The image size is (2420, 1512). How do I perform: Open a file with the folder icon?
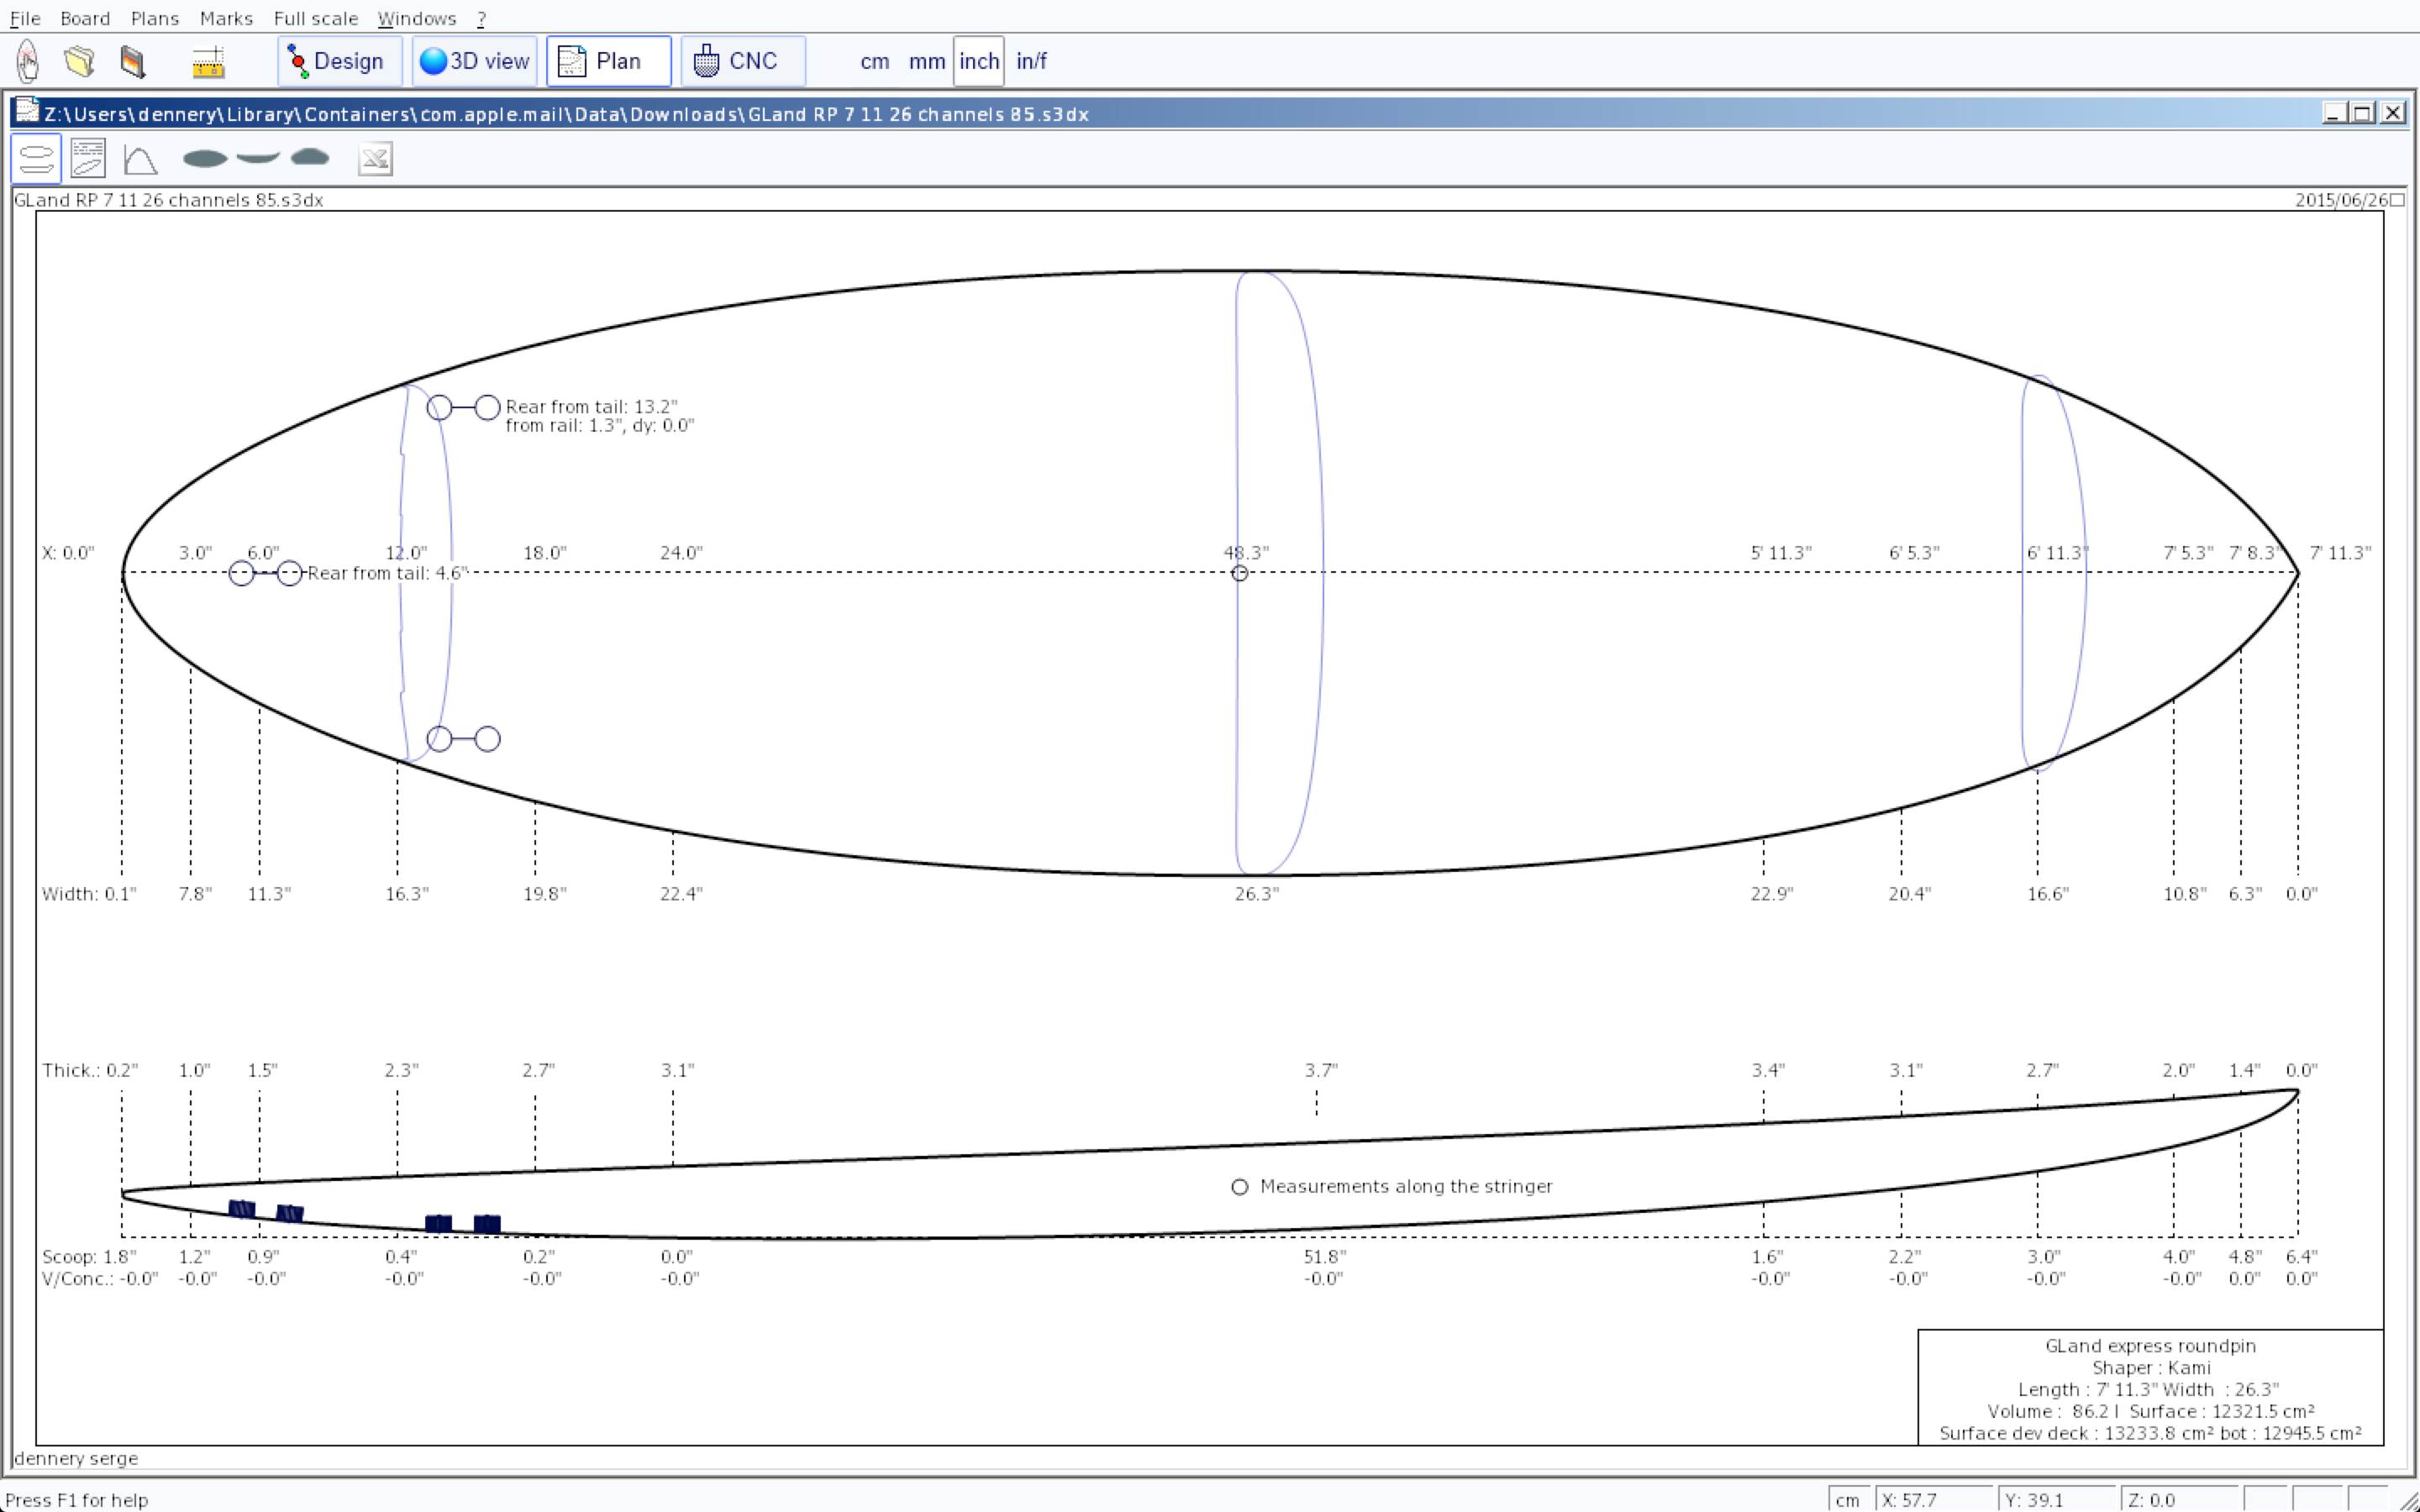click(80, 61)
